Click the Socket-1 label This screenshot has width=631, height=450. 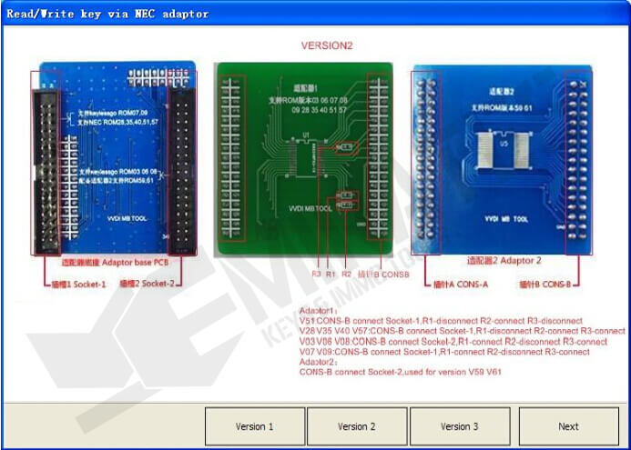coord(79,285)
